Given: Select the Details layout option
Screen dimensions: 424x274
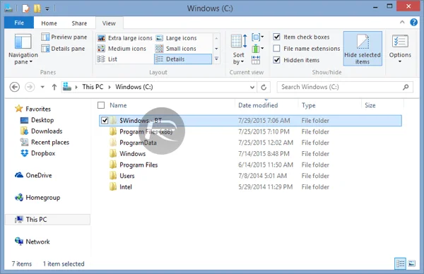Looking at the screenshot, I should click(183, 59).
